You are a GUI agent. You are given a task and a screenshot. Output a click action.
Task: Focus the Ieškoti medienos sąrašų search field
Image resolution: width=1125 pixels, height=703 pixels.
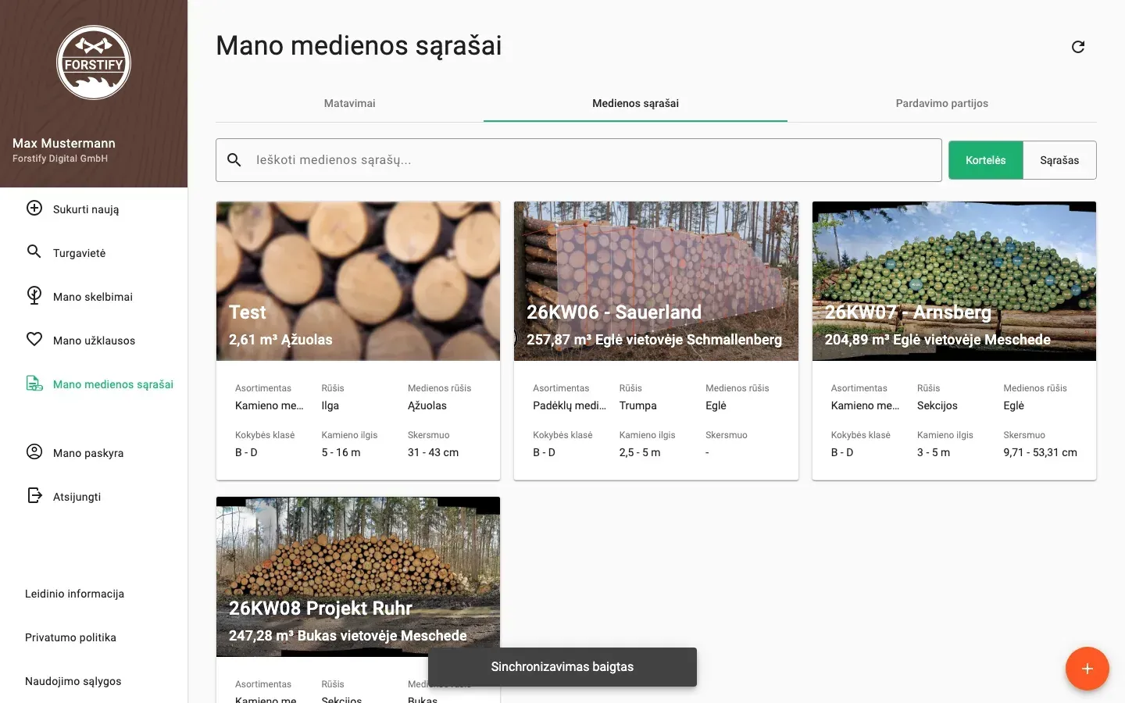[x=578, y=160]
